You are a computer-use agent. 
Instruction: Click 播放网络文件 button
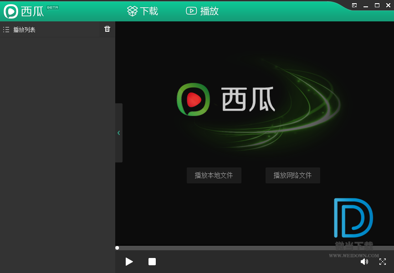point(293,175)
